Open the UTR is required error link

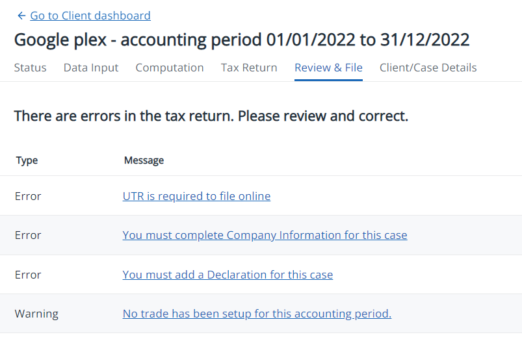click(196, 196)
